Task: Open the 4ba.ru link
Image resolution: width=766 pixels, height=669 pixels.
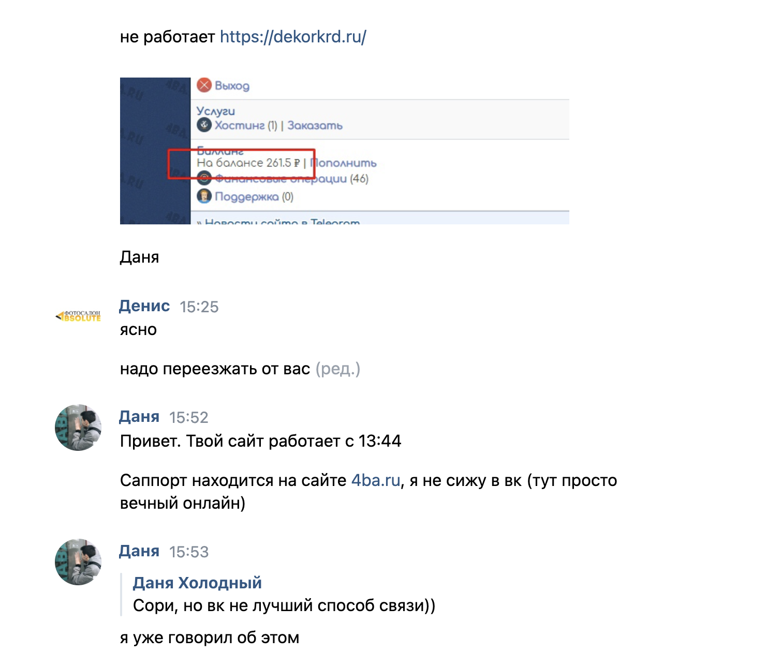Action: point(376,480)
